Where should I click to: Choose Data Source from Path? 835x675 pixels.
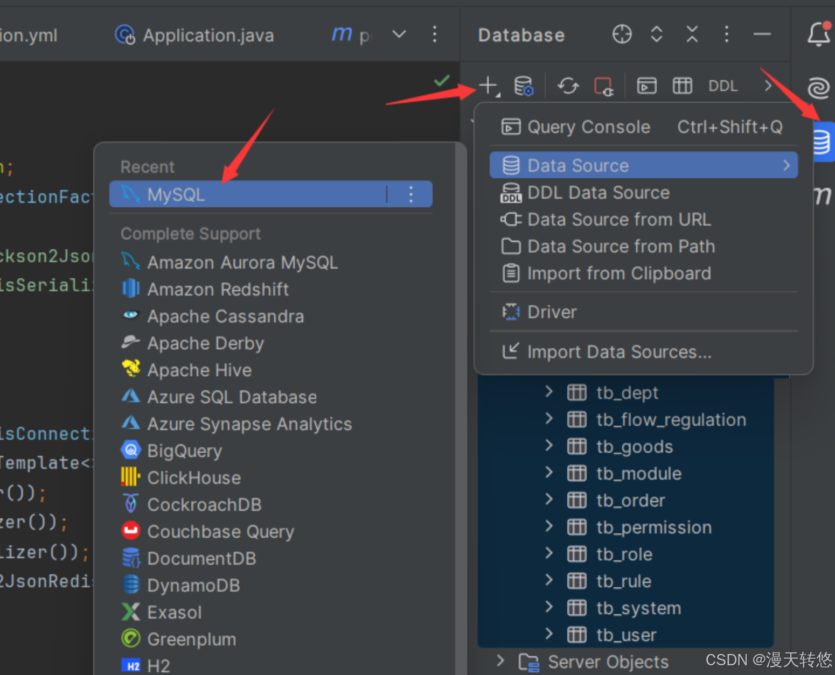click(643, 246)
